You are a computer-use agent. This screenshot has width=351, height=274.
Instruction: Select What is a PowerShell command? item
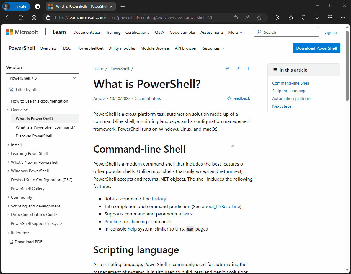pos(45,127)
